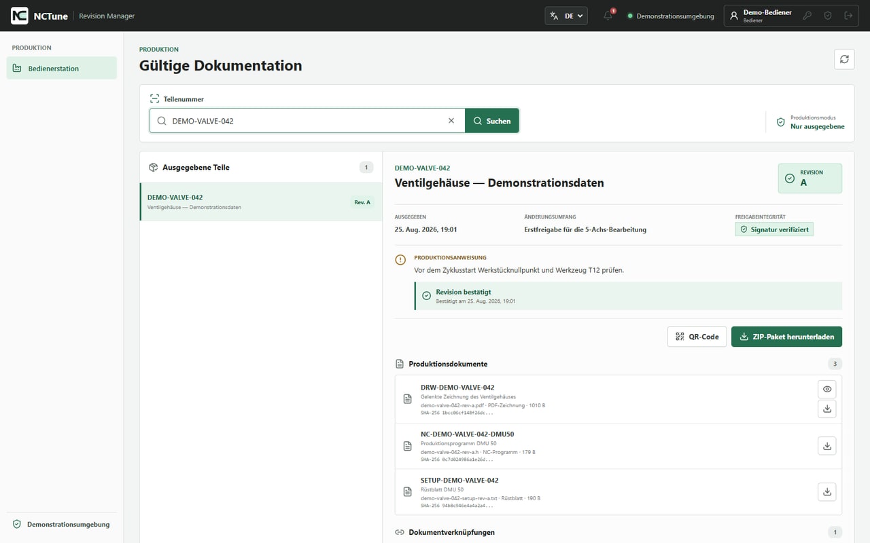Click the Demo-Bediener user name
This screenshot has width=870, height=543.
click(x=767, y=12)
